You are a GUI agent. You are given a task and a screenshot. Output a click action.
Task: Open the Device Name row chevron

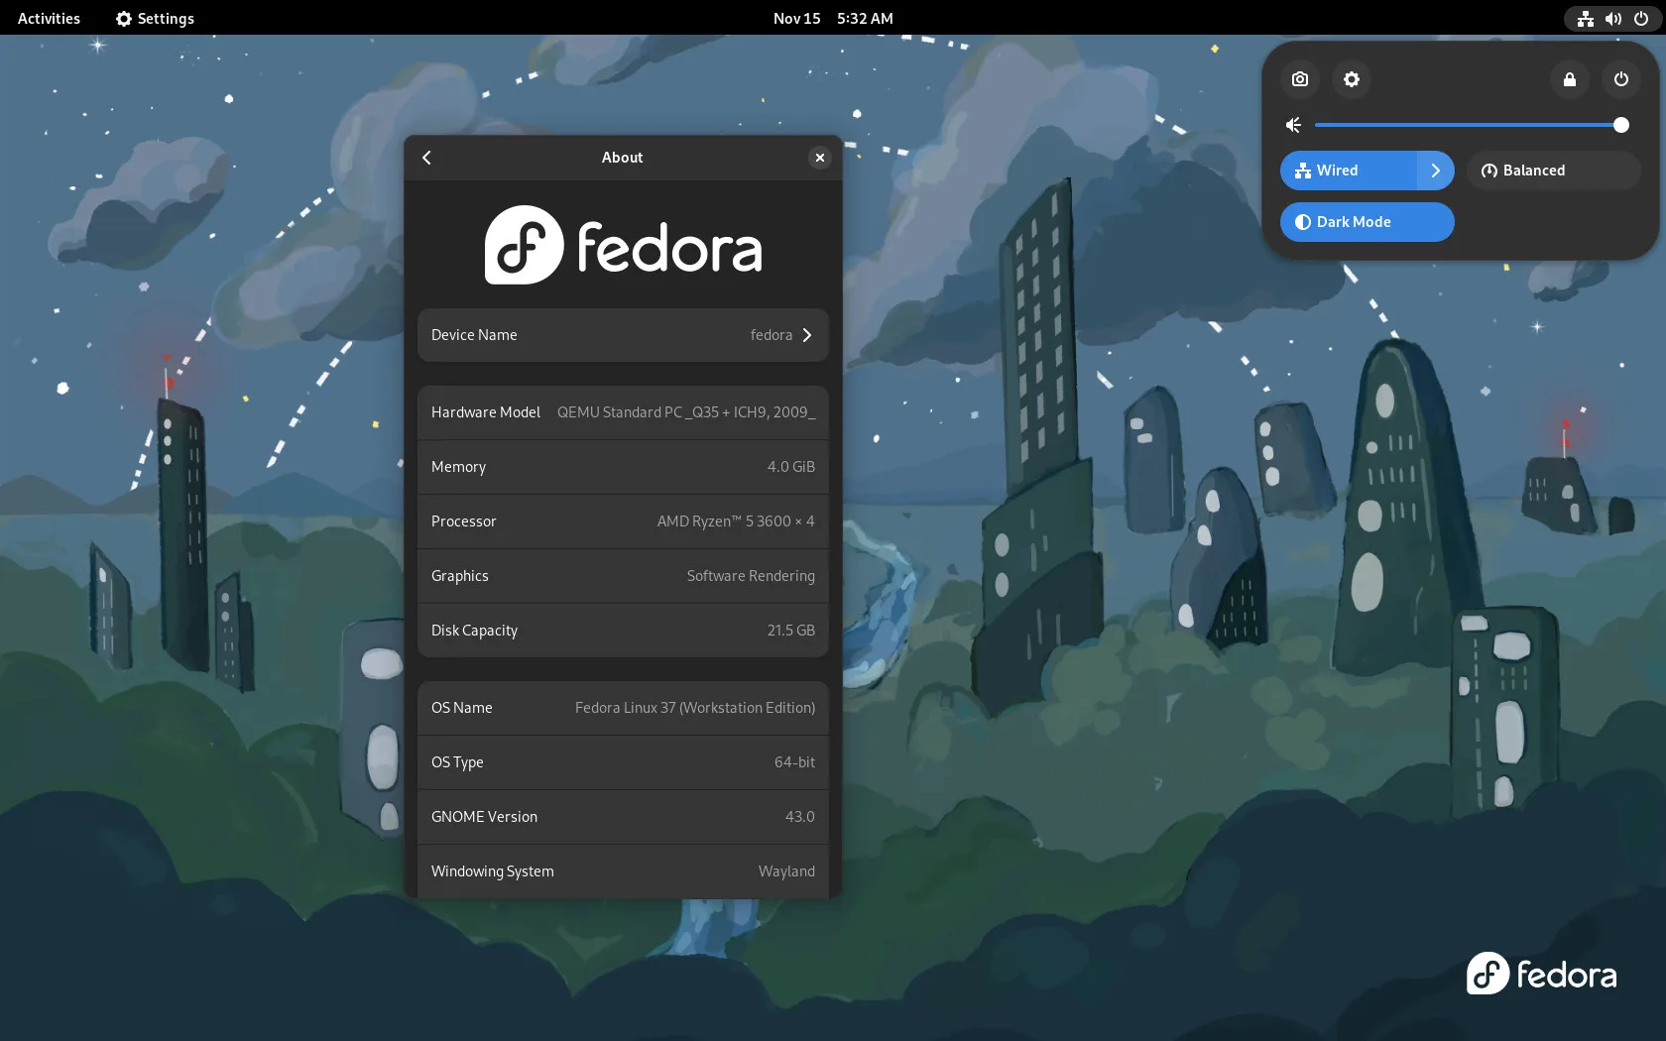click(x=806, y=335)
